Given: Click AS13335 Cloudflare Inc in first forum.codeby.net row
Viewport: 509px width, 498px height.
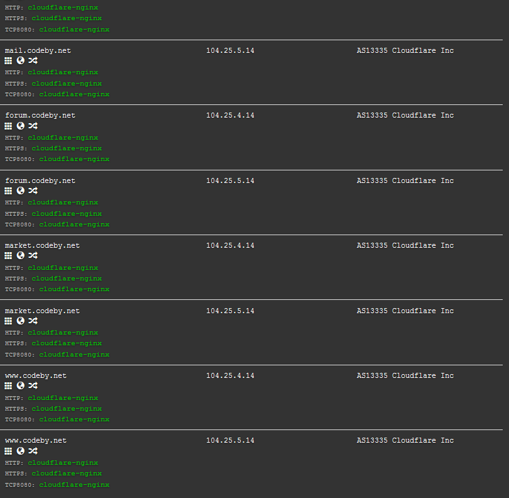Looking at the screenshot, I should (405, 115).
